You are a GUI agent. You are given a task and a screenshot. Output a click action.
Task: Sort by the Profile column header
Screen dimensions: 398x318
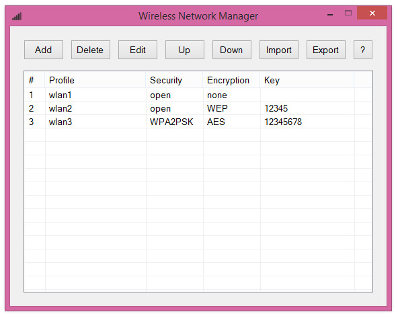95,80
